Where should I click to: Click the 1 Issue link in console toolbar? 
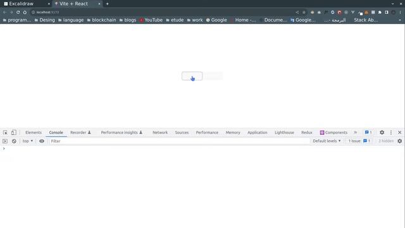pos(359,141)
